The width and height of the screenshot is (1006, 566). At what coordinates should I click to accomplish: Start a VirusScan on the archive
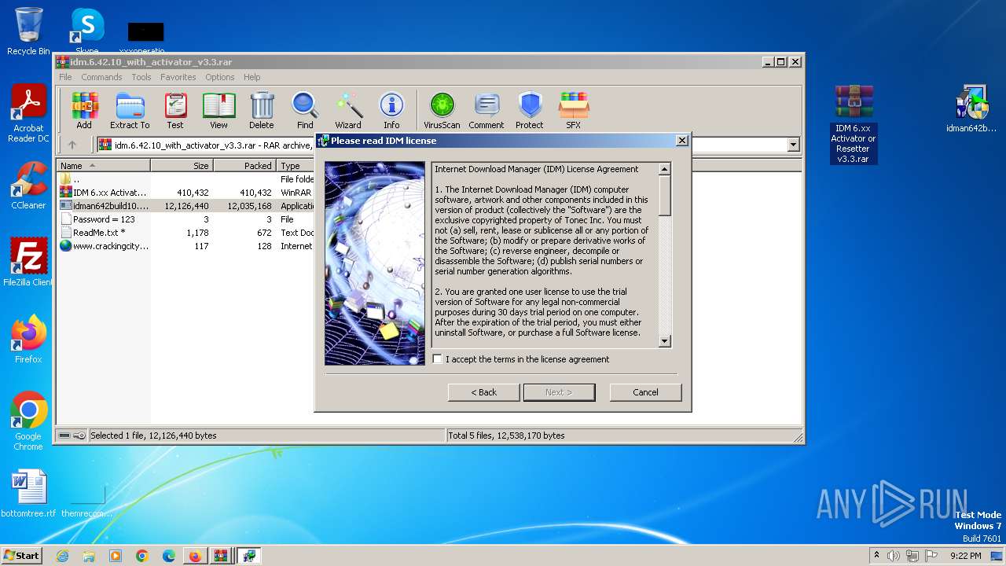pyautogui.click(x=442, y=110)
